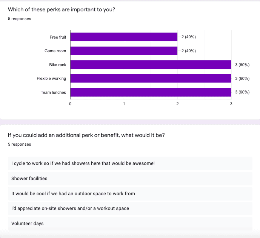Click the "Flexible working" axis label

pyautogui.click(x=51, y=78)
